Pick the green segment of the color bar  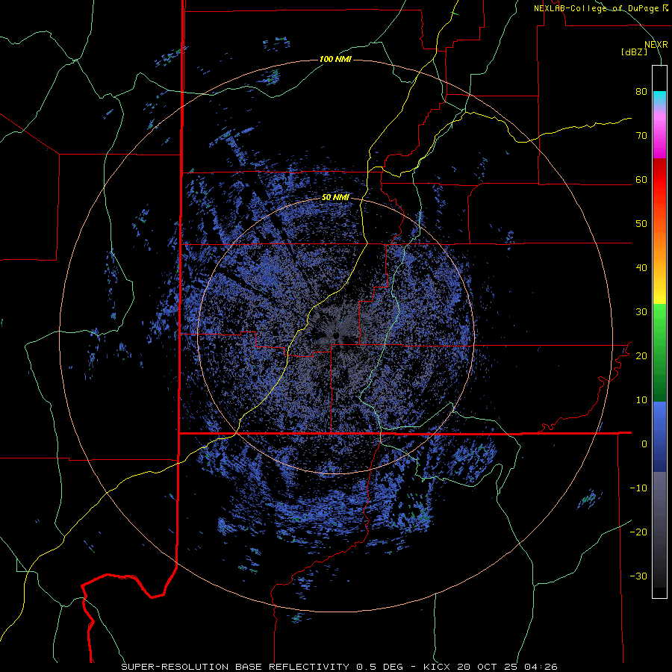point(659,352)
